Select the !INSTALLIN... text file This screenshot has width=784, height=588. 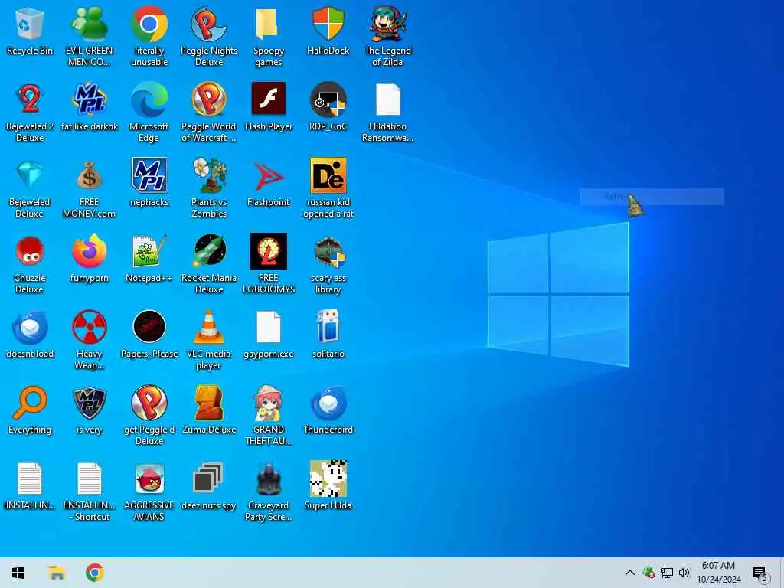(x=30, y=479)
